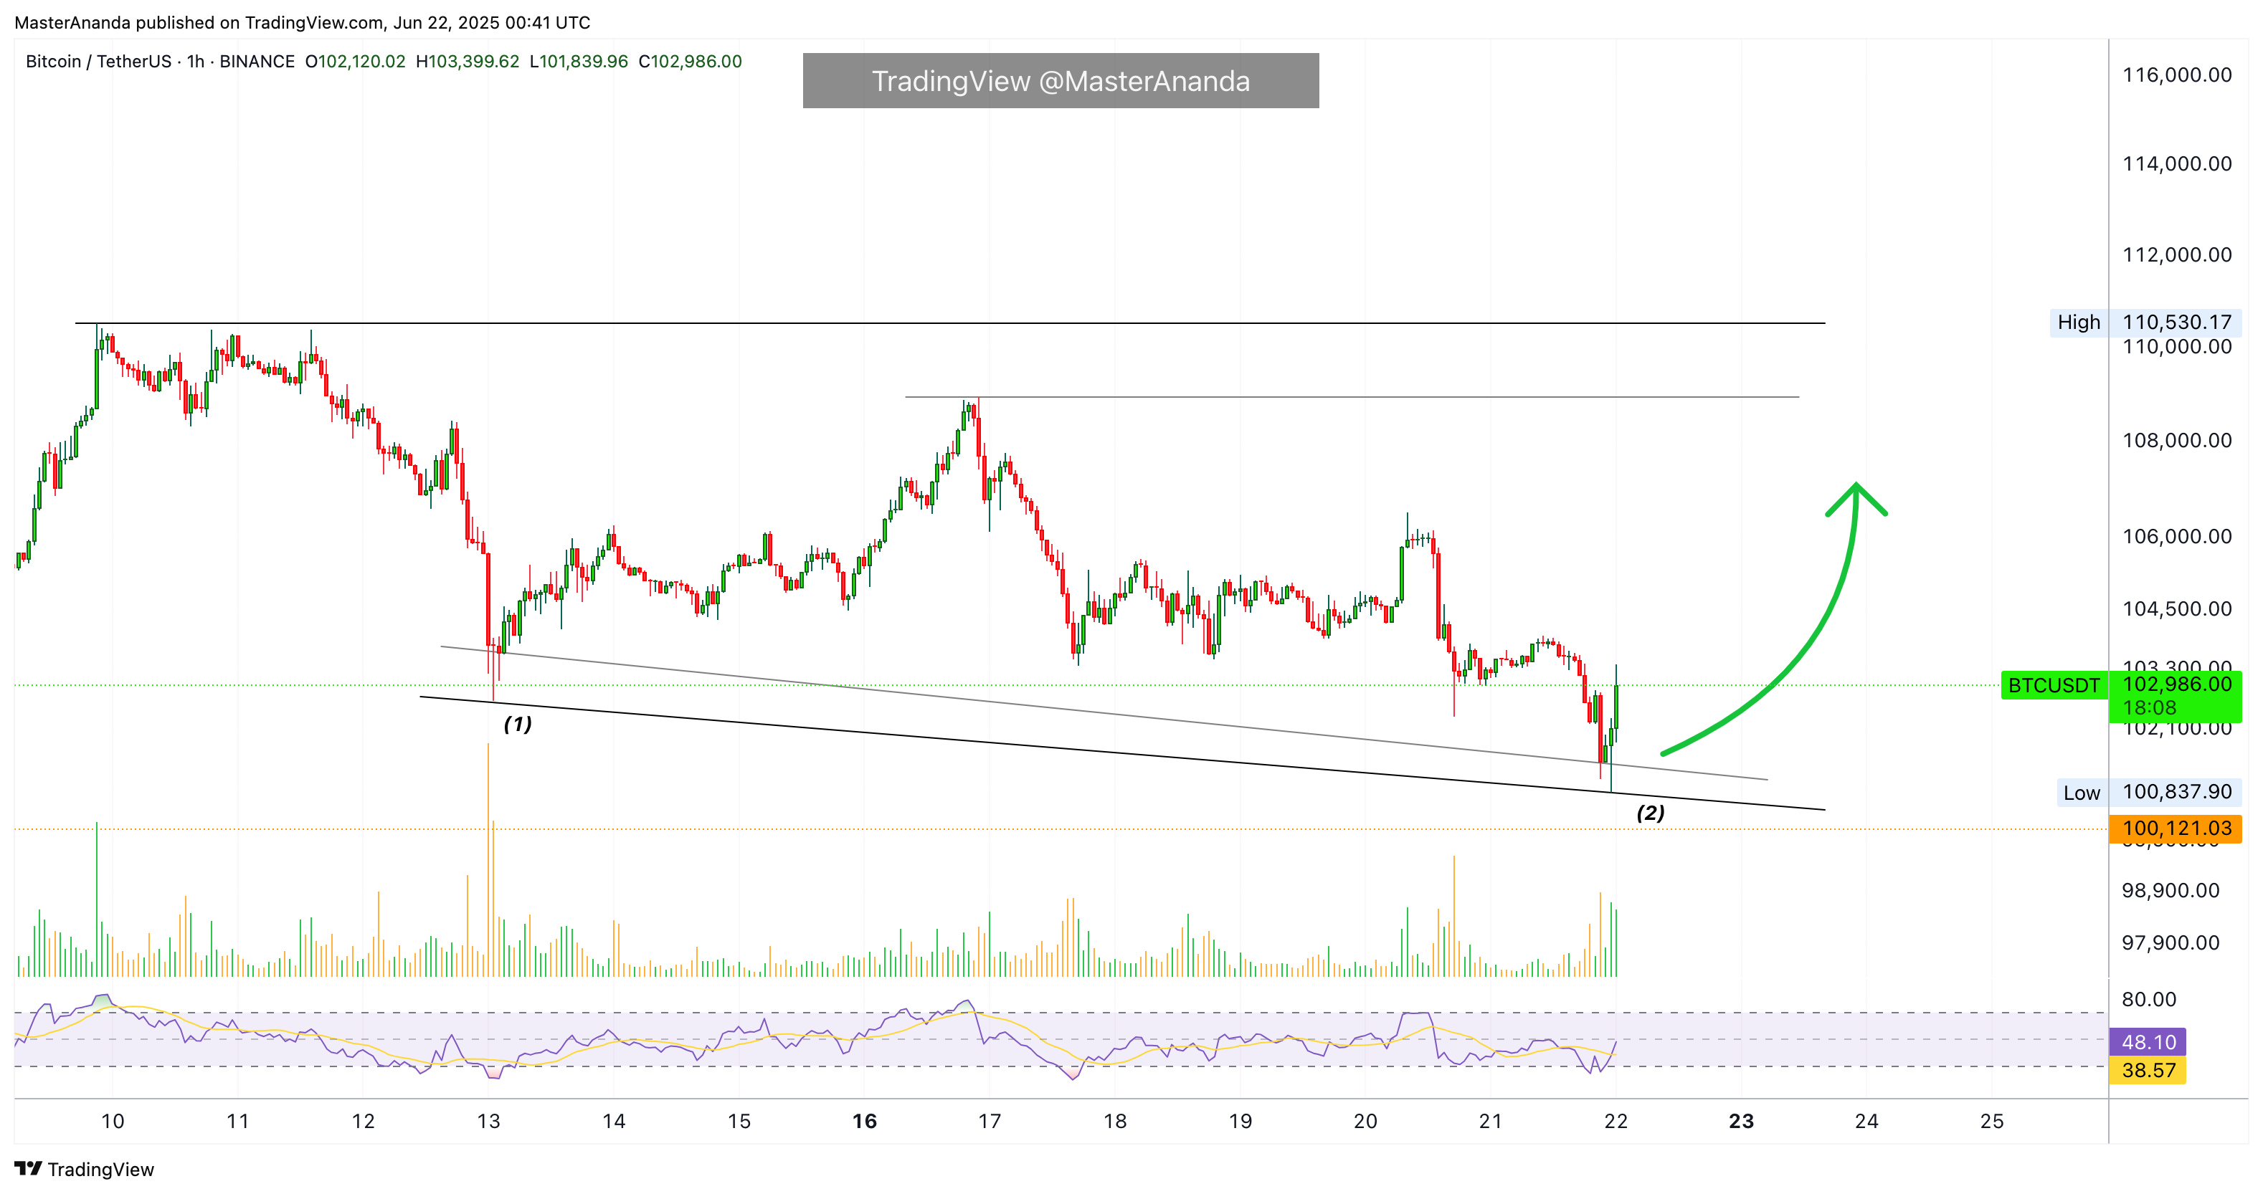
Task: Click the RSI moving average label 38.57
Action: coord(2148,1070)
